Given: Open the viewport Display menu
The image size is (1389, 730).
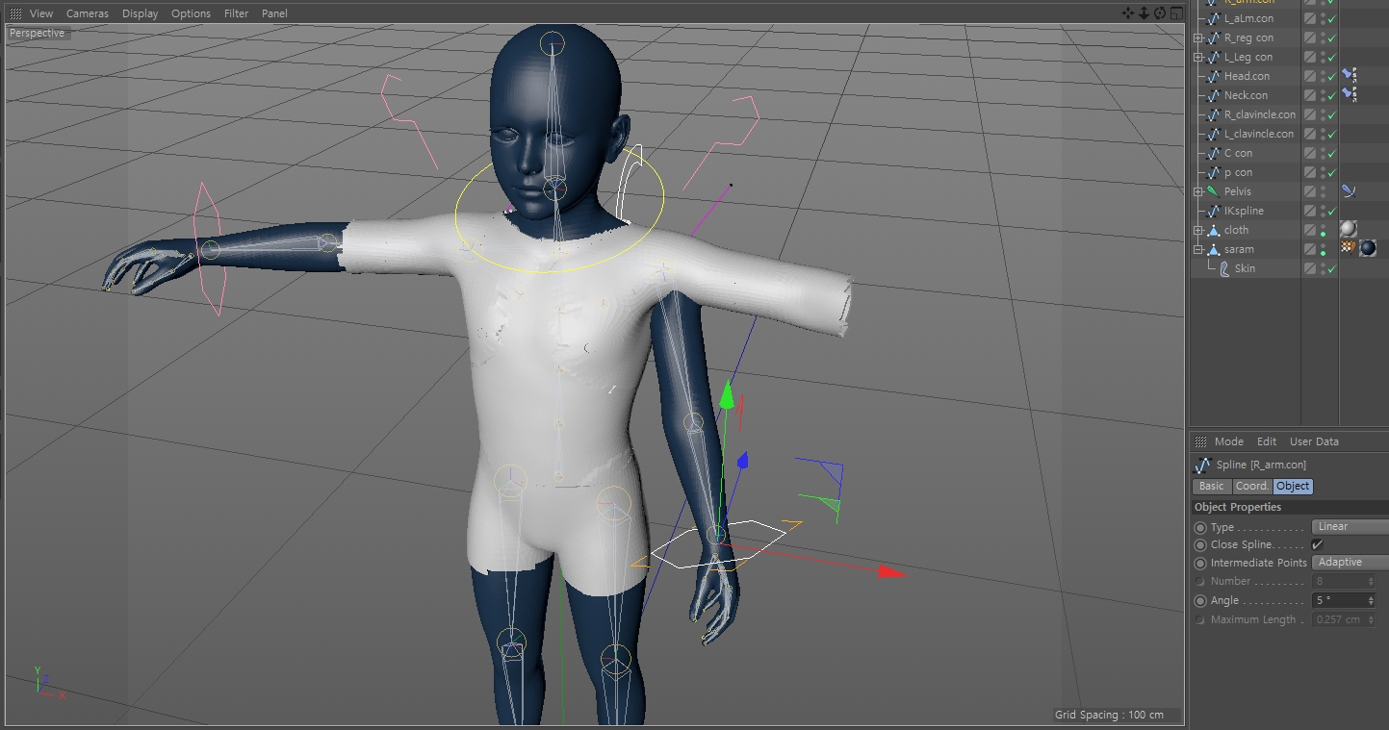Looking at the screenshot, I should point(141,13).
